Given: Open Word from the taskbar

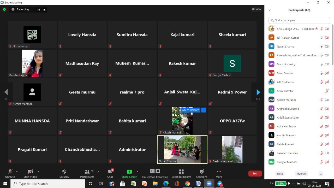Looking at the screenshot, I should [x=198, y=184].
